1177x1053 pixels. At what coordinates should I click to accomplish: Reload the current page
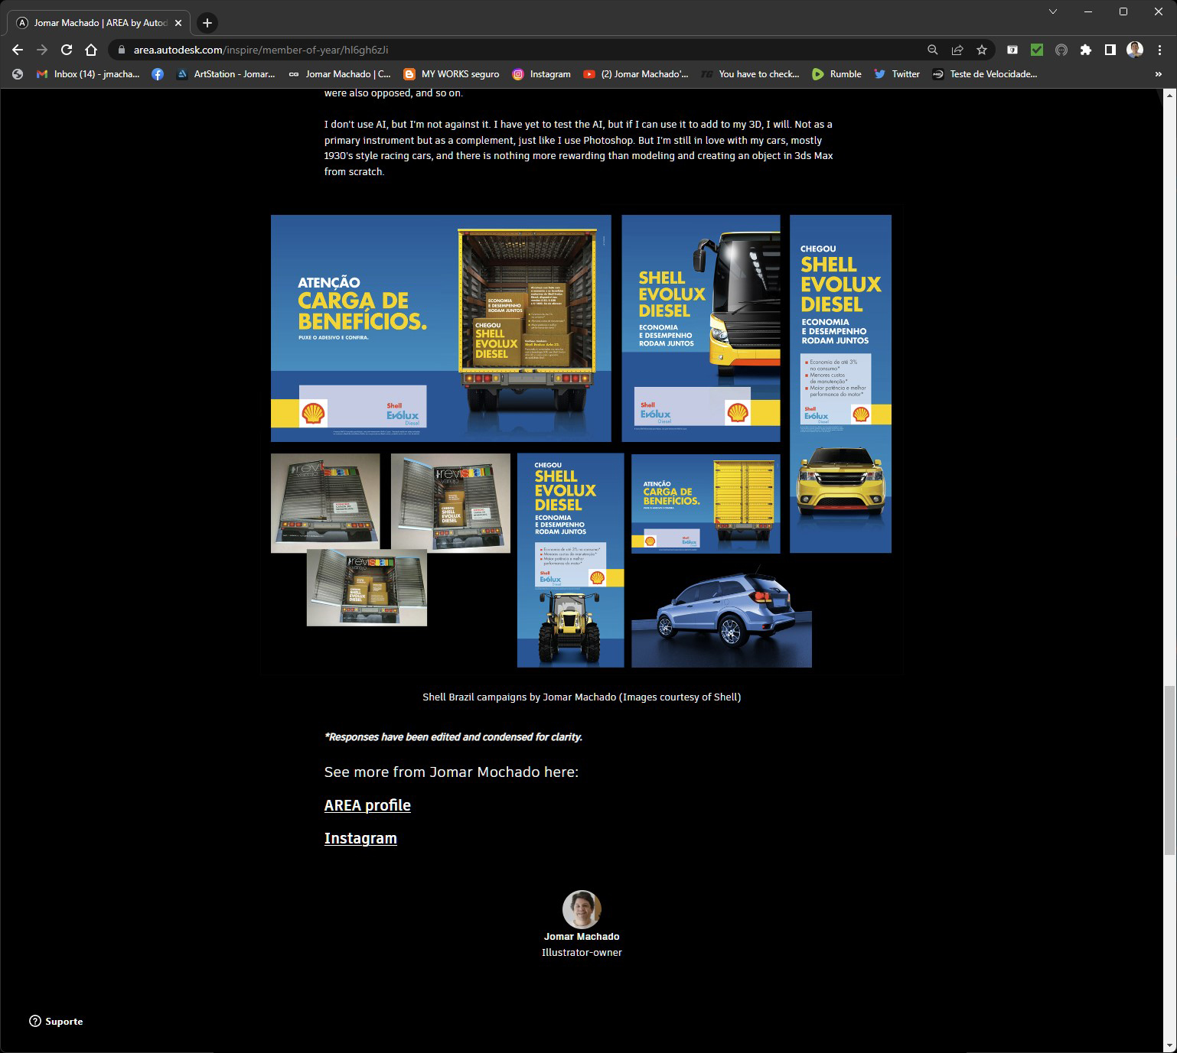pos(67,50)
